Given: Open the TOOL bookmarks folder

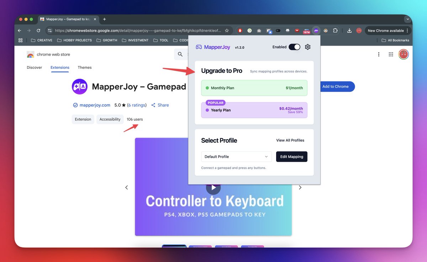Looking at the screenshot, I should (160, 40).
